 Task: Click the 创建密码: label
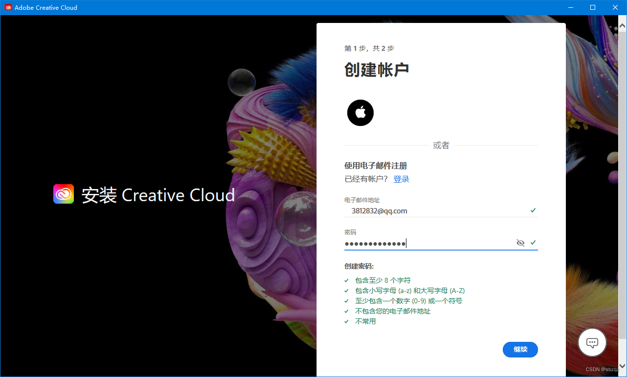tap(359, 266)
